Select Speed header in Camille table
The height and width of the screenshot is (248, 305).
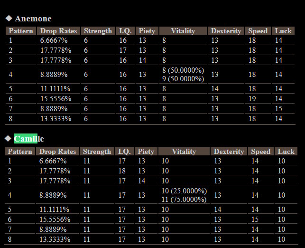[x=261, y=152]
